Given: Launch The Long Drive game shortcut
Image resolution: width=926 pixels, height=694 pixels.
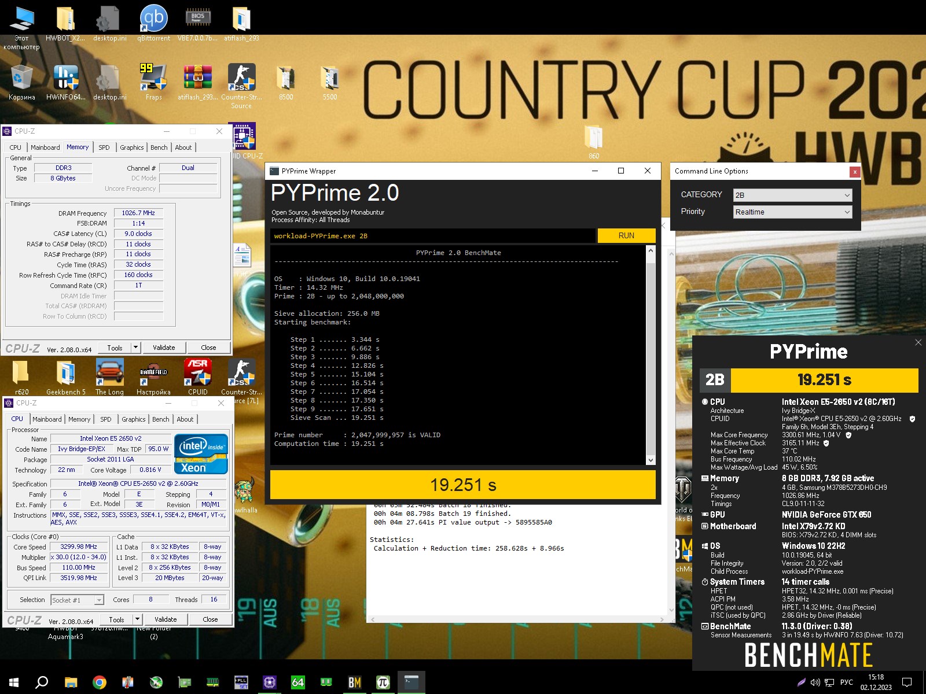Looking at the screenshot, I should (109, 377).
